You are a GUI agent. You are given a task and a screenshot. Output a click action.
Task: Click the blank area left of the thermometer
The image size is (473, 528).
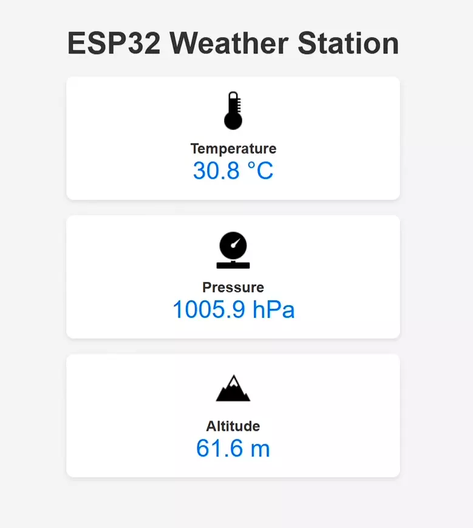tap(145, 111)
